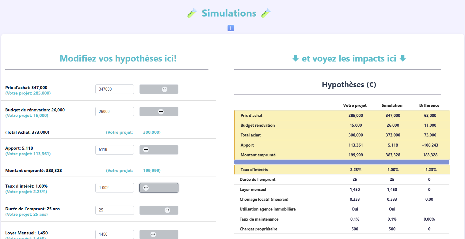Click the Loyer Mensuel input 1450
The width and height of the screenshot is (465, 239).
[x=115, y=234]
